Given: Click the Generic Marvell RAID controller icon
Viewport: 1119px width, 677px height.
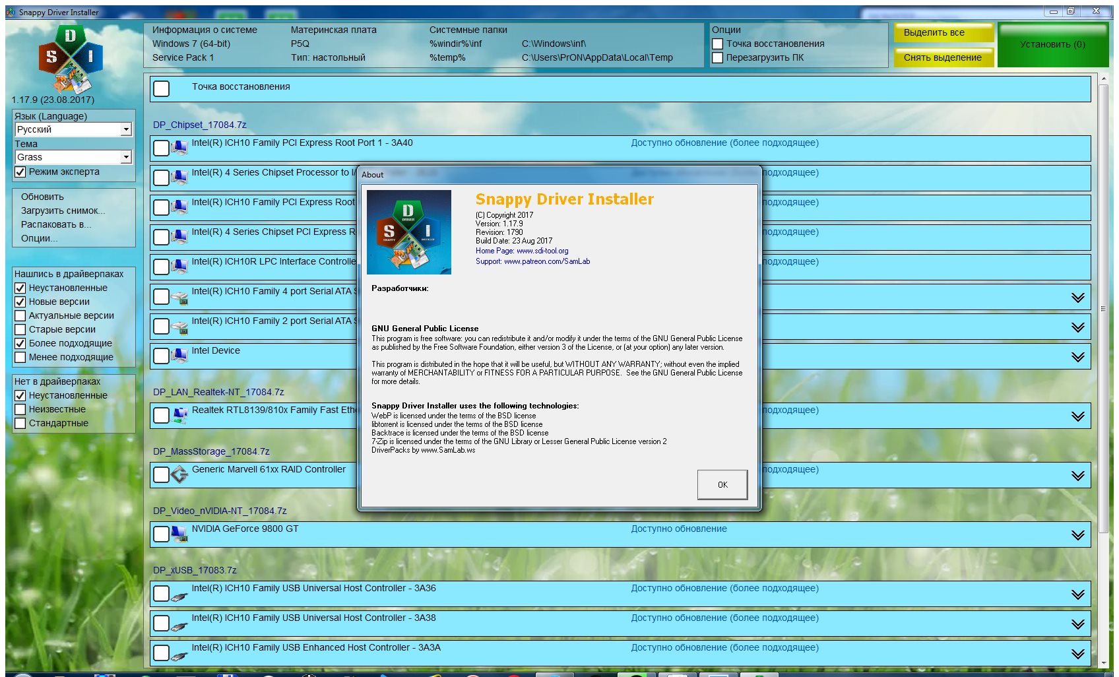Looking at the screenshot, I should point(178,474).
